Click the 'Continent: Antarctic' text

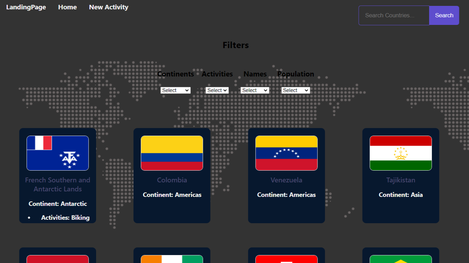tap(58, 204)
